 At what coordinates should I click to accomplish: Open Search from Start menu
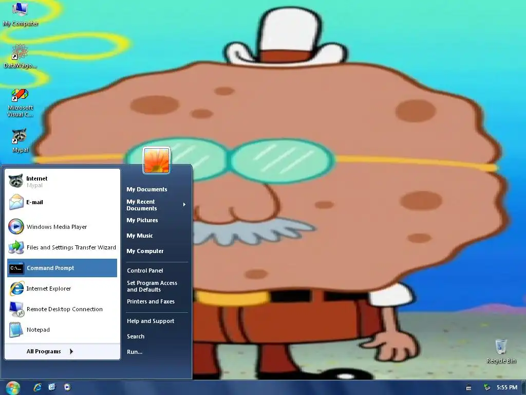tap(156, 336)
